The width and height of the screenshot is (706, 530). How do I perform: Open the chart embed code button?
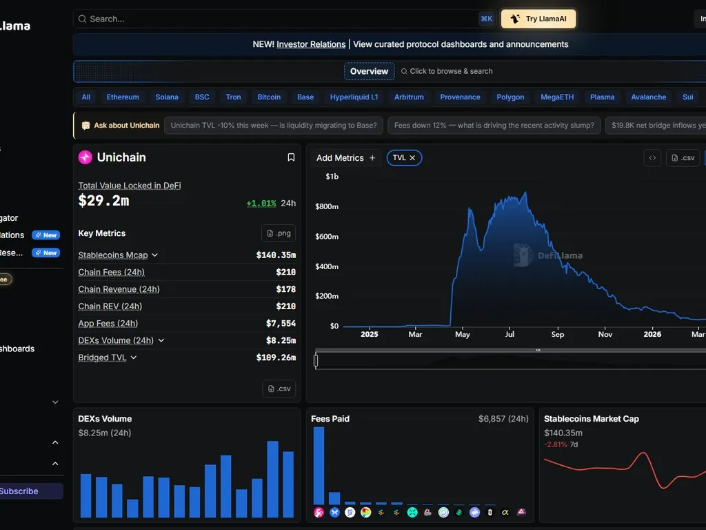(652, 158)
